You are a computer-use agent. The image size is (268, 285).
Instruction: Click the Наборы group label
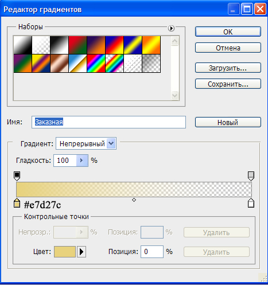click(x=30, y=27)
